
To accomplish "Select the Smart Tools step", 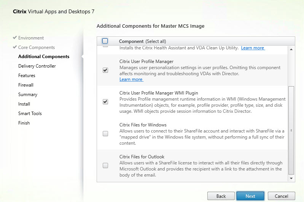I will click(30, 114).
